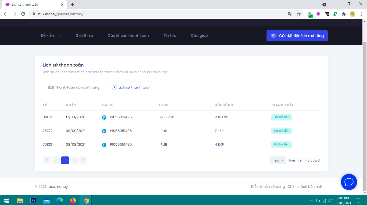The image size is (367, 205).
Task: Open Photoshop from the taskbar
Action: (33, 200)
